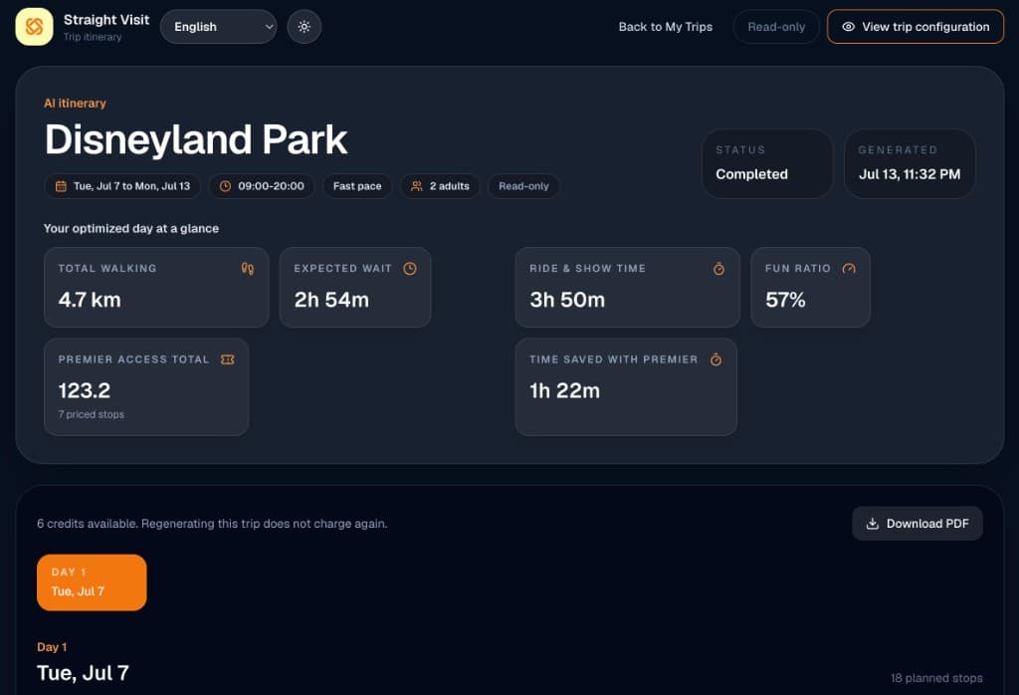Click the stopwatch icon in Time Saved with Premier card
Viewport: 1019px width, 695px height.
[x=715, y=359]
